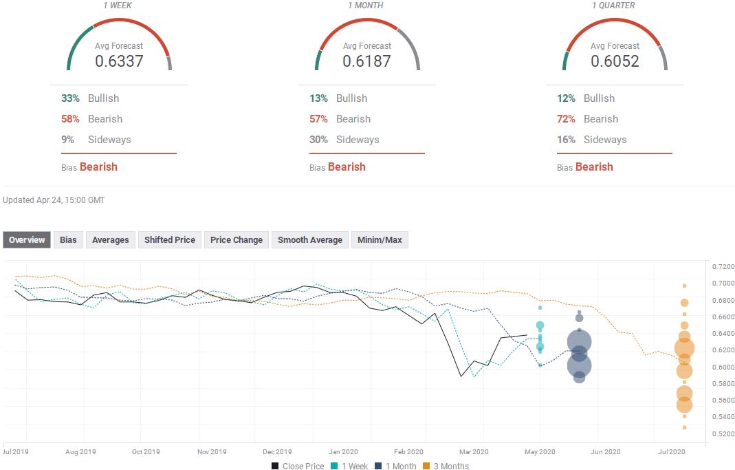Select the Averages tab
This screenshot has width=735, height=470.
pos(110,239)
